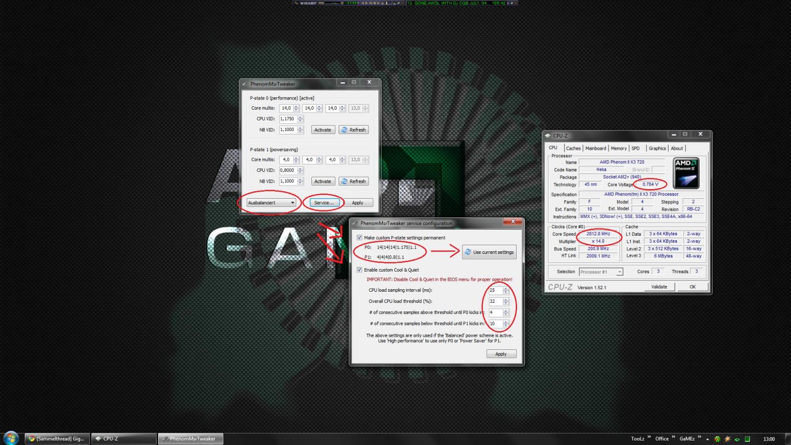Screen dimensions: 791x445
Task: Click the taskbar clock showing 13:00
Action: pos(769,439)
